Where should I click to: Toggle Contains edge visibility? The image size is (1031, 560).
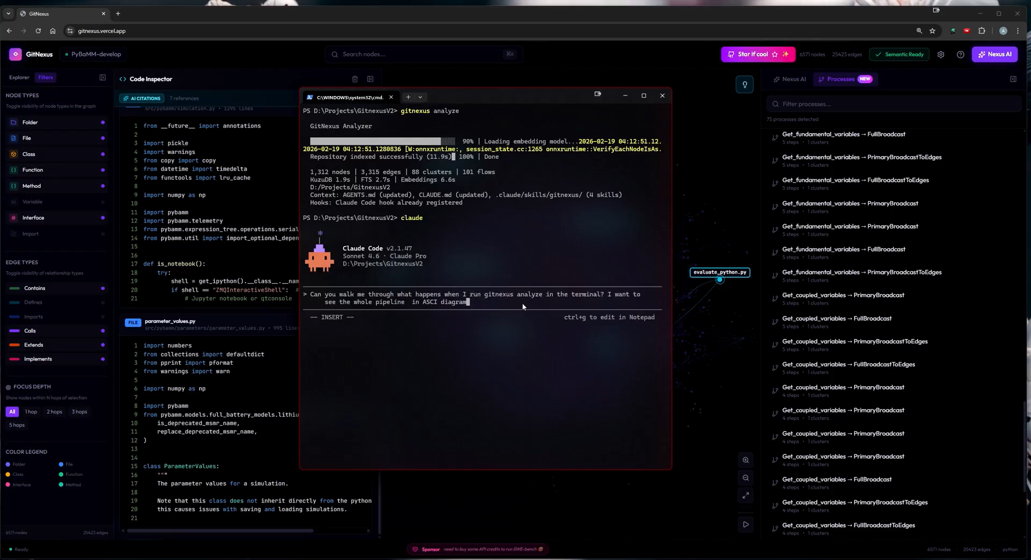click(x=103, y=289)
